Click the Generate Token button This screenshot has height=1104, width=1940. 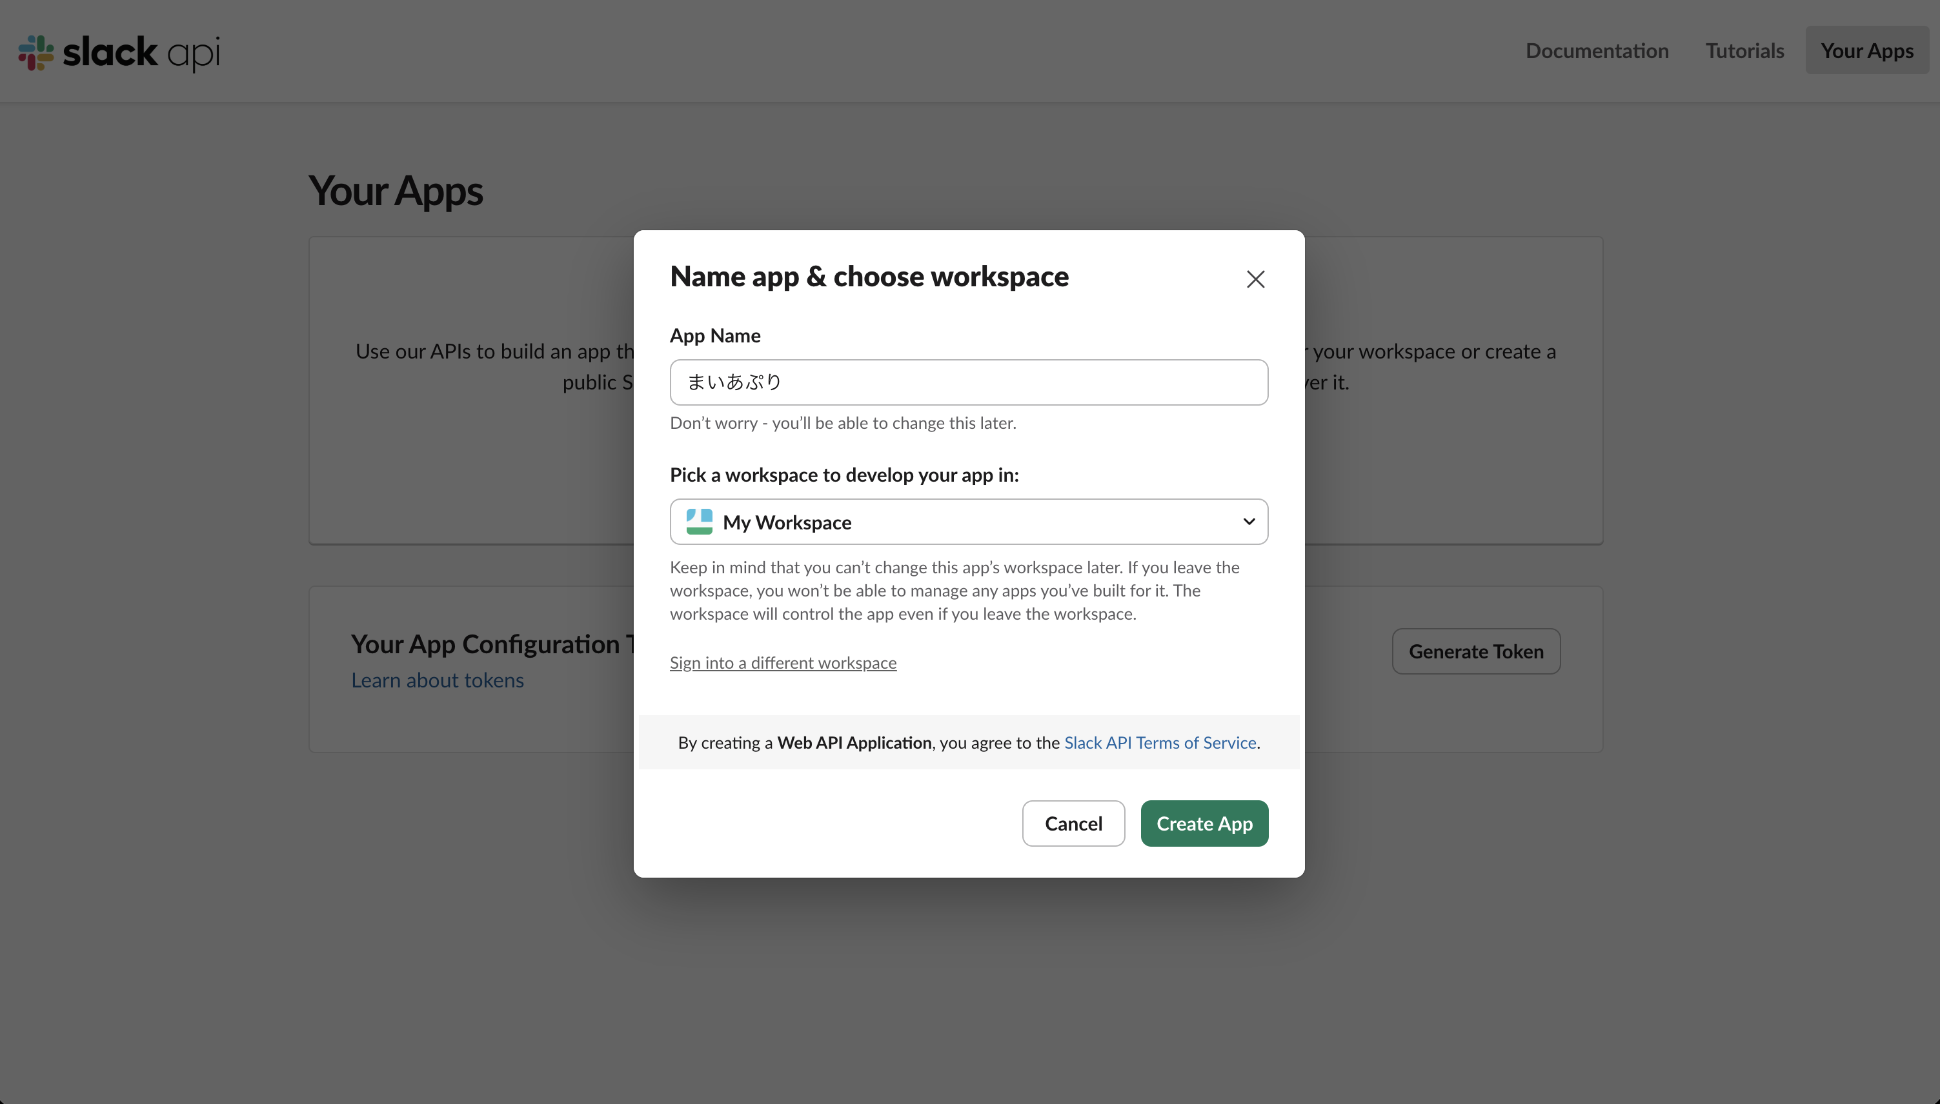pyautogui.click(x=1476, y=651)
